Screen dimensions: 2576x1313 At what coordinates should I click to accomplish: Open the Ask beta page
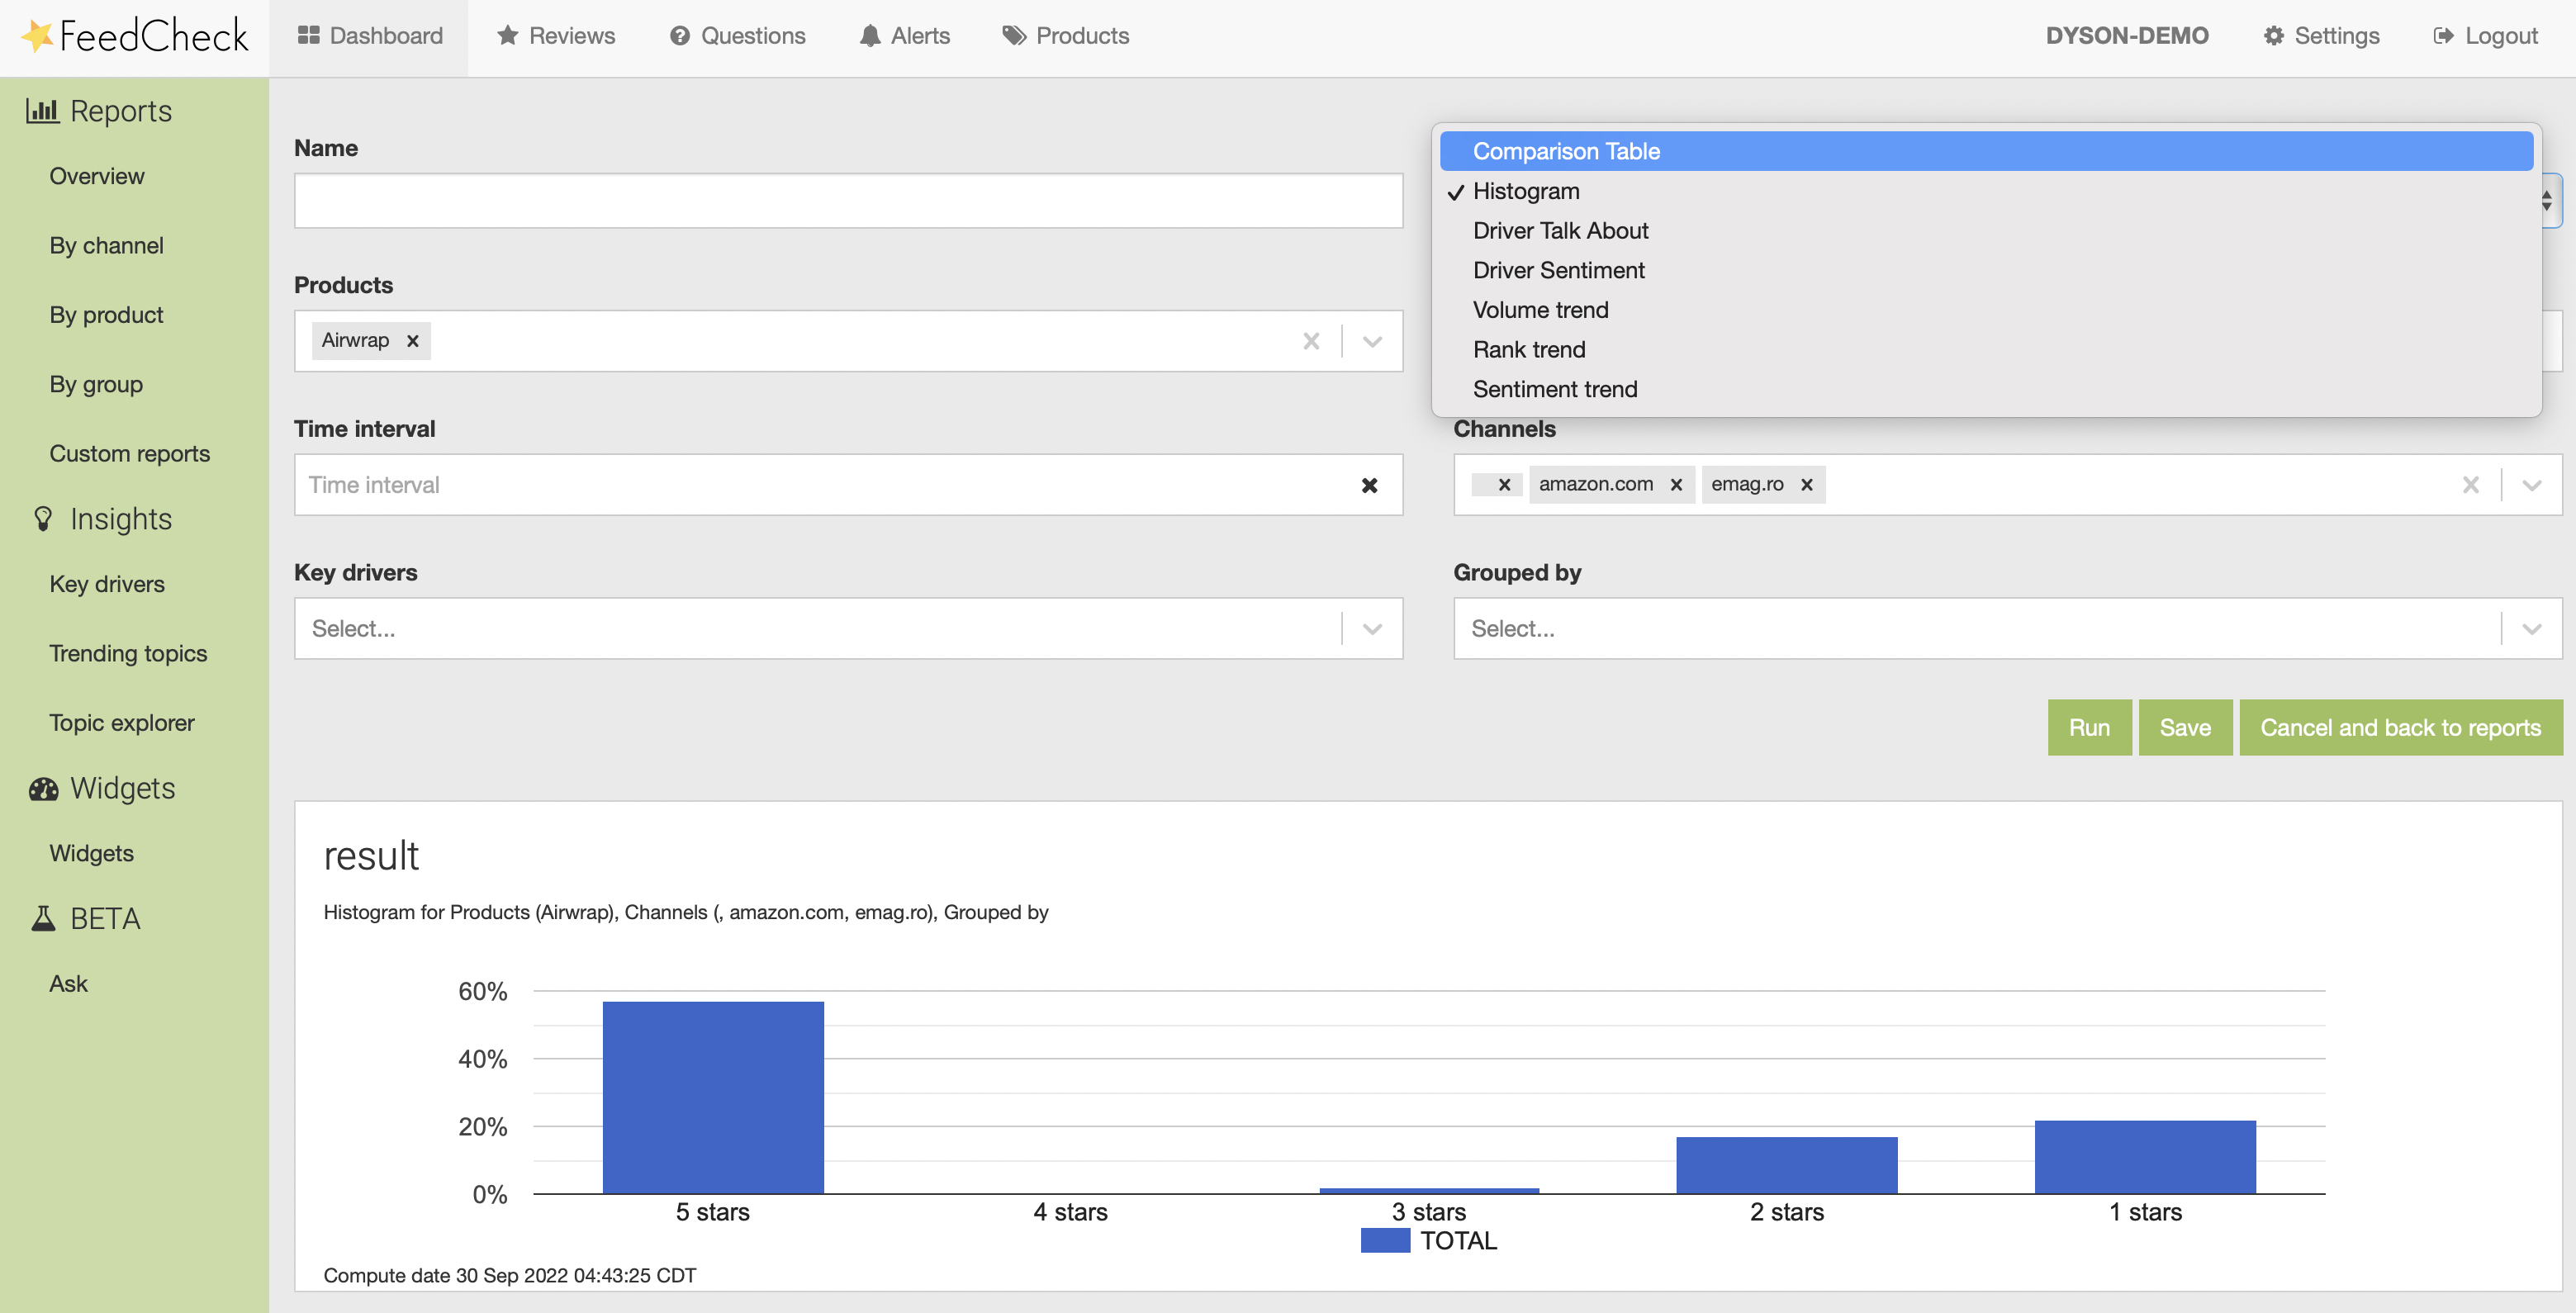coord(69,984)
